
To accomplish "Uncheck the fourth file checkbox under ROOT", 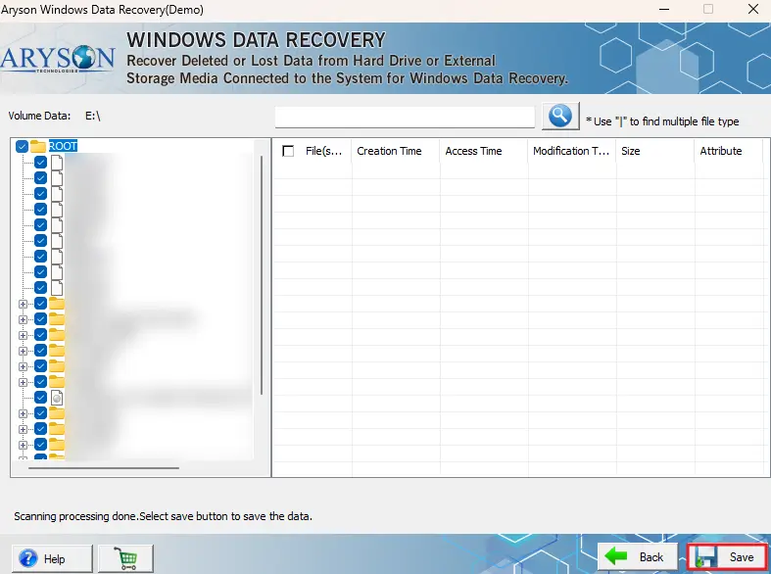I will (x=41, y=209).
